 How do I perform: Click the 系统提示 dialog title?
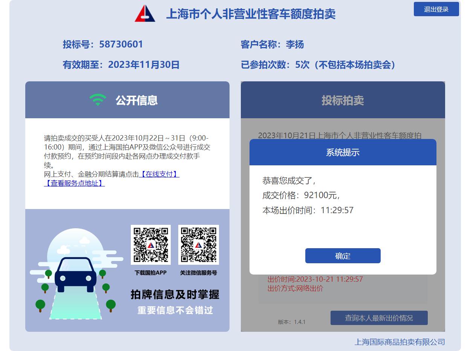pos(343,152)
